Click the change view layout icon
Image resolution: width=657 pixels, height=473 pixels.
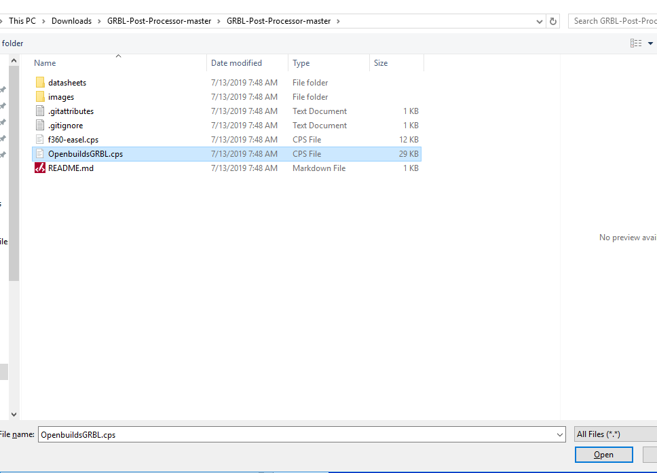(x=635, y=43)
